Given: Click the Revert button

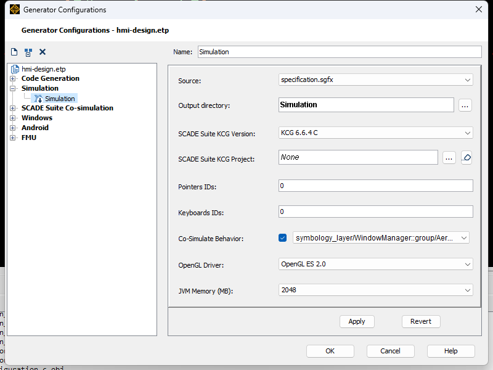Looking at the screenshot, I should pyautogui.click(x=421, y=321).
